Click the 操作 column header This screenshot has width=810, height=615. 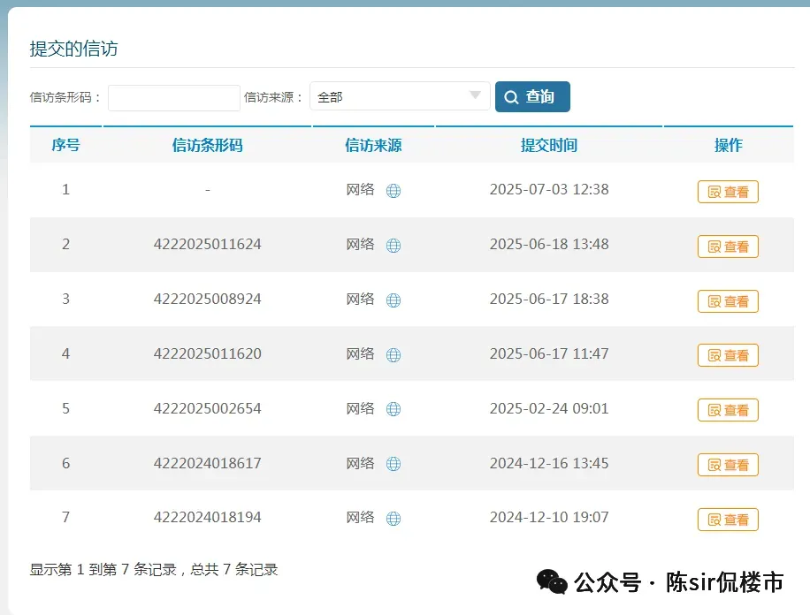(729, 145)
